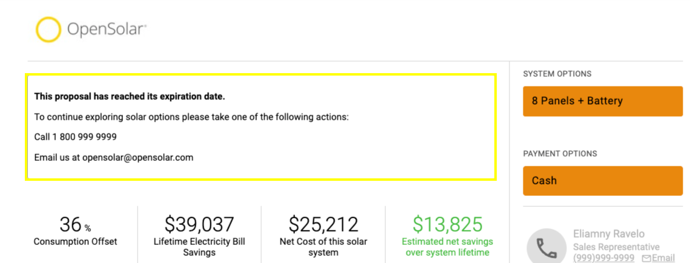Click the yellow OpenSolar circle logo
The height and width of the screenshot is (263, 690).
tap(48, 30)
